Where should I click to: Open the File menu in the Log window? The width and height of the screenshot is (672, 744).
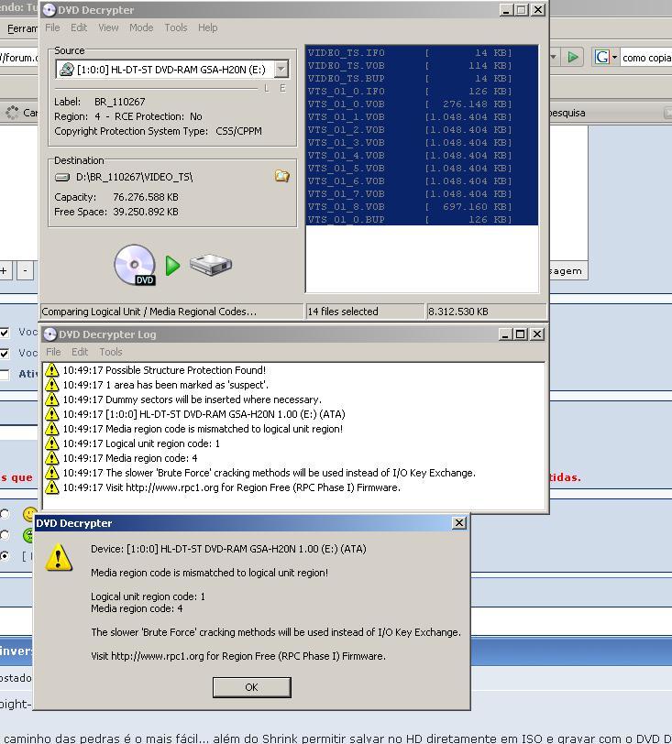(x=53, y=352)
